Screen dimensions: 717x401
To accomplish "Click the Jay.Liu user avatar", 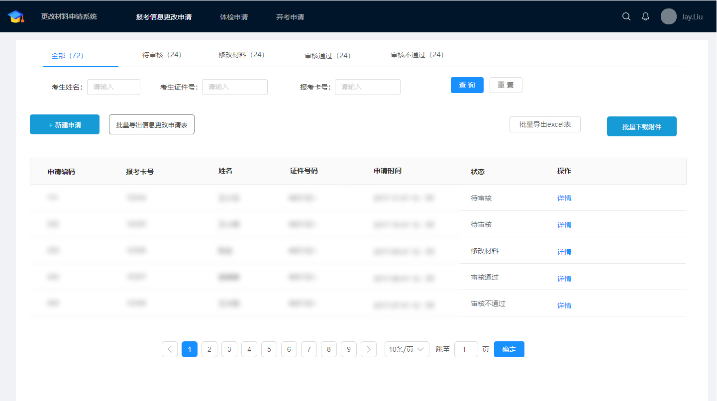I will (x=668, y=16).
